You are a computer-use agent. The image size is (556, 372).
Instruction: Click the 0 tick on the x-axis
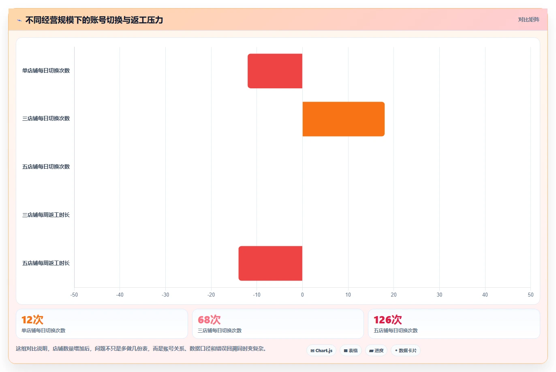click(302, 295)
